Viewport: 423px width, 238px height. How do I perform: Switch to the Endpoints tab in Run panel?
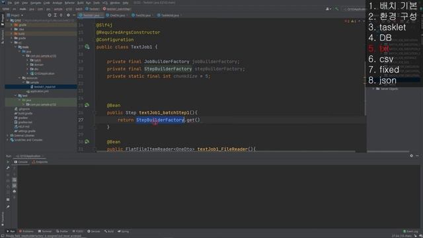pyautogui.click(x=40, y=162)
